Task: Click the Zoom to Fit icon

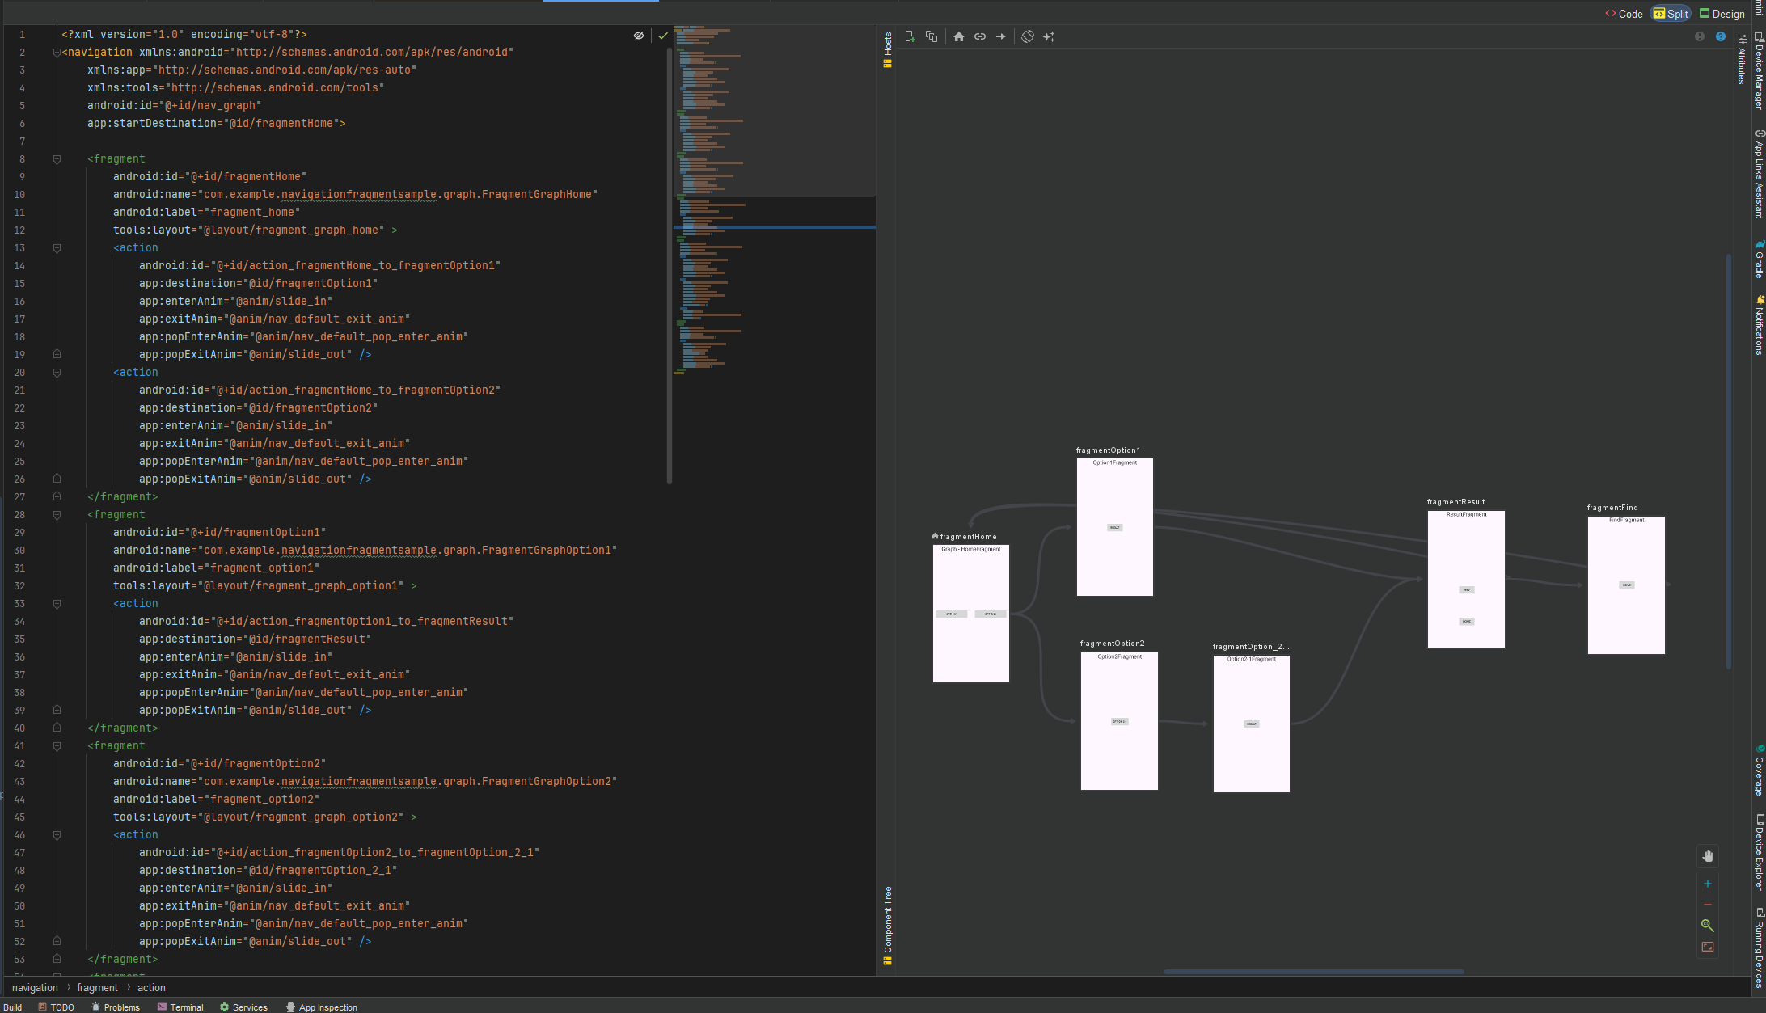Action: [x=1708, y=947]
